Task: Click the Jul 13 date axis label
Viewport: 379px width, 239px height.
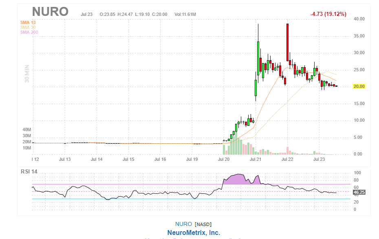Action: (x=65, y=159)
